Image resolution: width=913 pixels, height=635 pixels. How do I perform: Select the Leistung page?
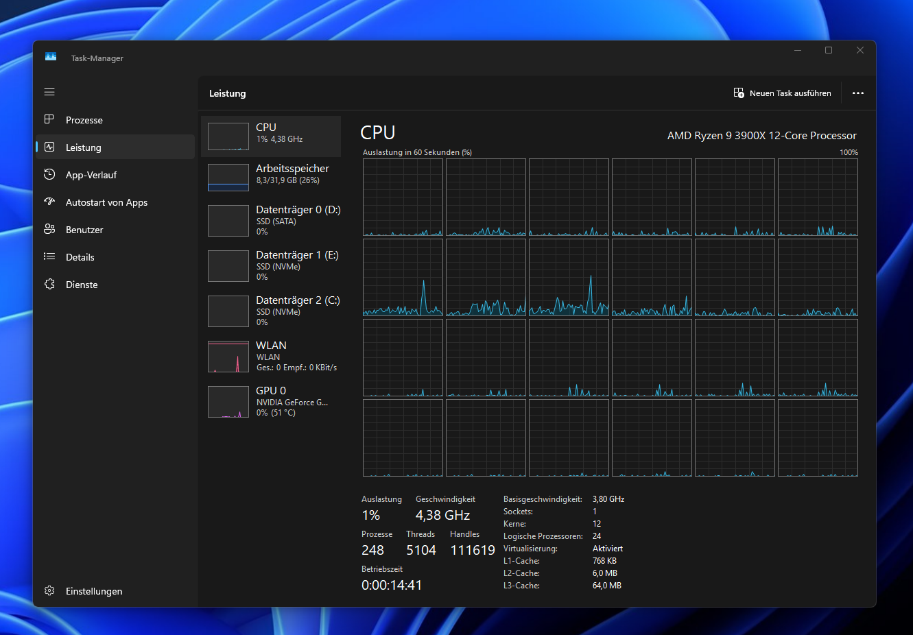click(115, 147)
